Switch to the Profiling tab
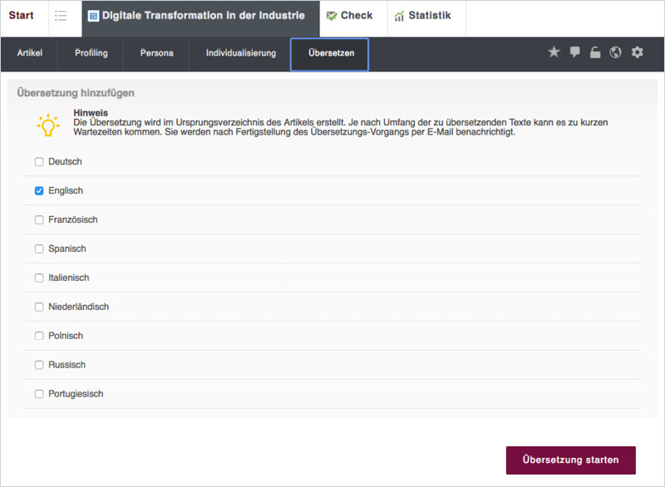Screen dimensions: 665x487 91,53
